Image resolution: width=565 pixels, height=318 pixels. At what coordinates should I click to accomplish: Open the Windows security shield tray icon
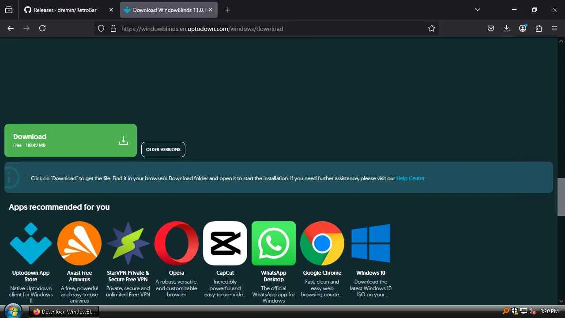coord(515,311)
